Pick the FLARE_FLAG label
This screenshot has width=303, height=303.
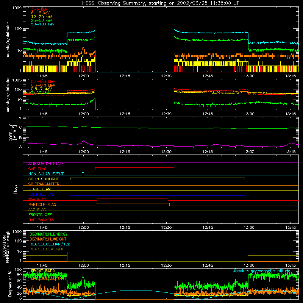coord(39,189)
